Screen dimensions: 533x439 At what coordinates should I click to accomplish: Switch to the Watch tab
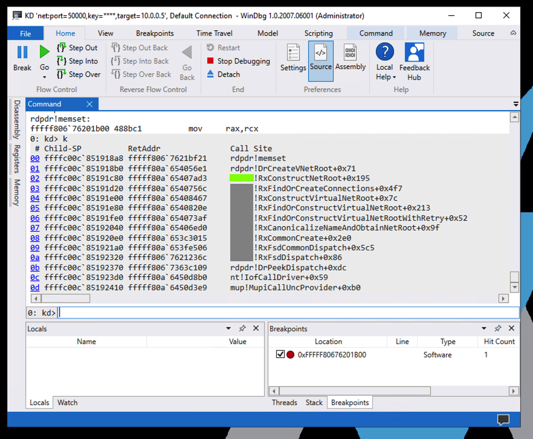point(67,403)
